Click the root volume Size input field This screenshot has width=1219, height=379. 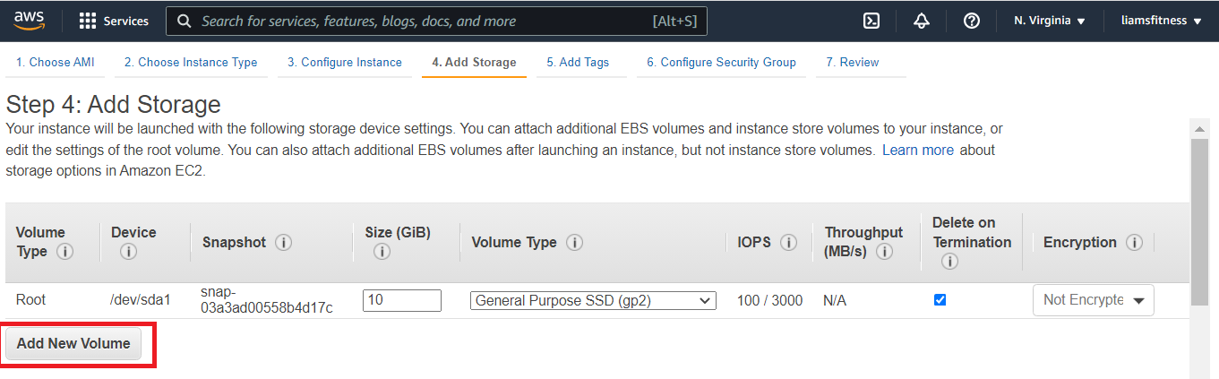pyautogui.click(x=401, y=300)
